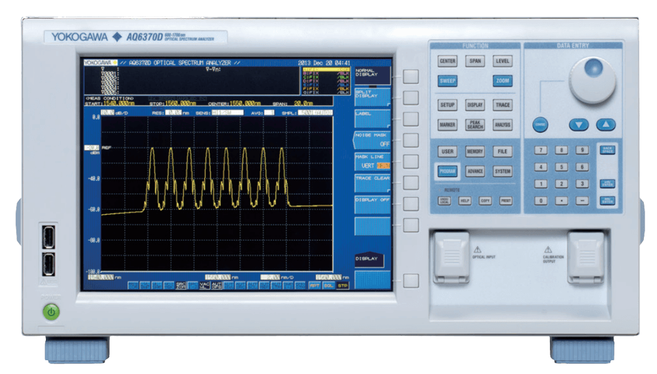
Task: Open the LABEL softkey submenu
Action: [372, 118]
